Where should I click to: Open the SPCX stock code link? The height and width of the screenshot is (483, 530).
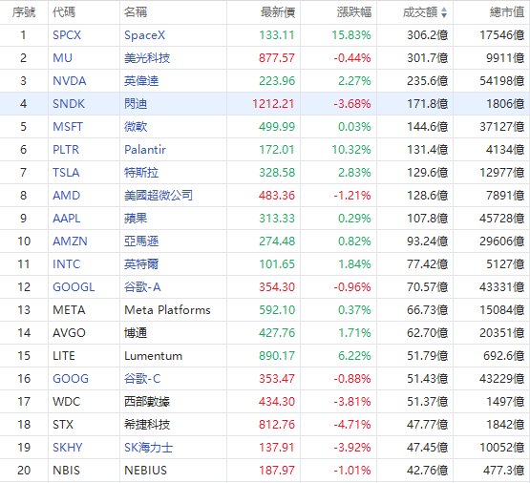pos(67,35)
